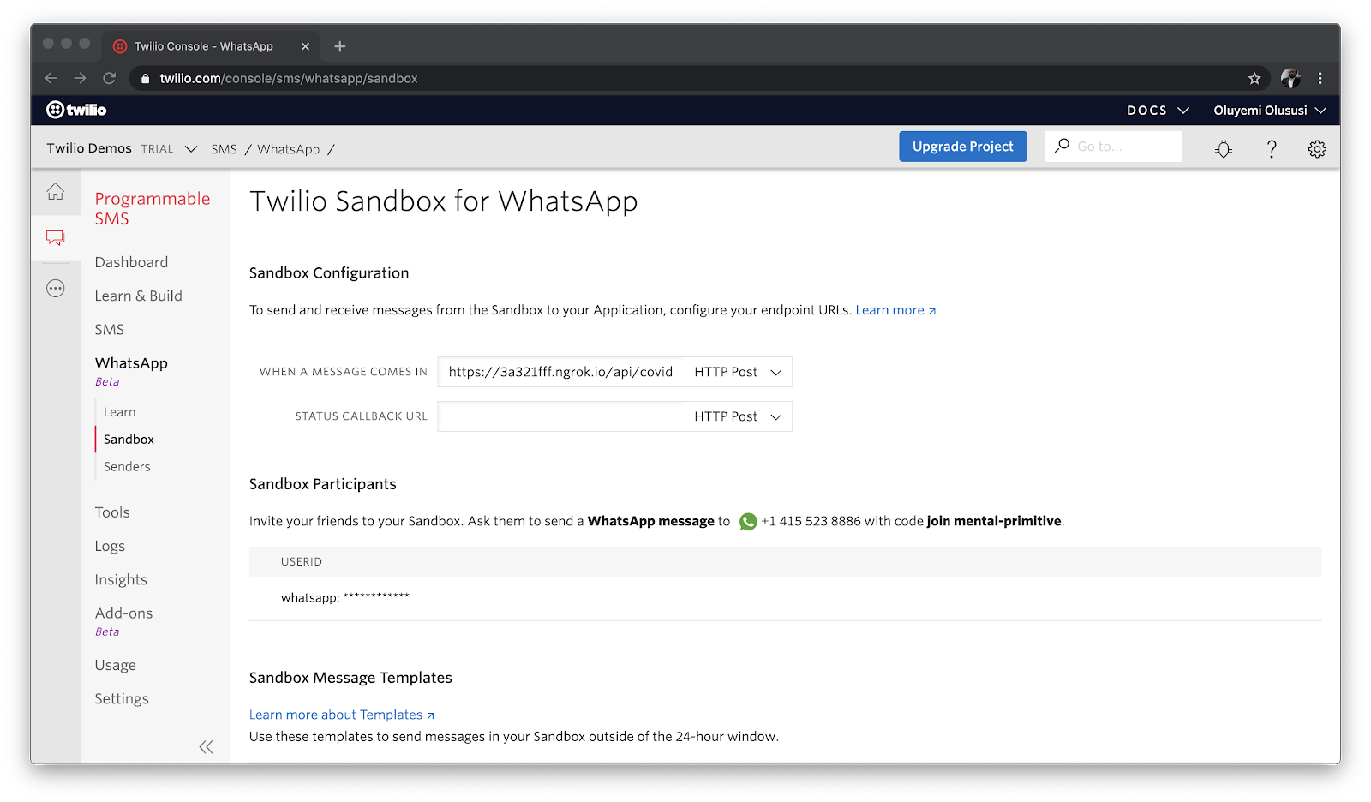Image resolution: width=1371 pixels, height=802 pixels.
Task: Click the browser reload icon
Action: coord(109,78)
